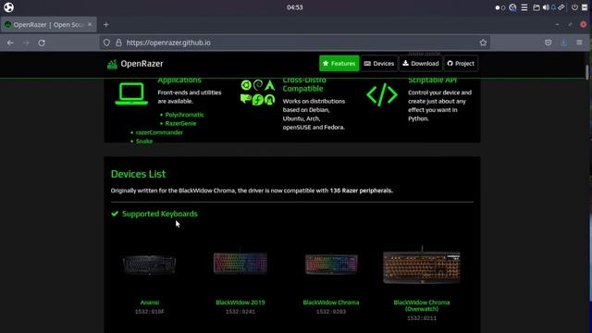The width and height of the screenshot is (592, 333).
Task: Click the Cross-Distro Compatible heading
Action: tap(304, 84)
